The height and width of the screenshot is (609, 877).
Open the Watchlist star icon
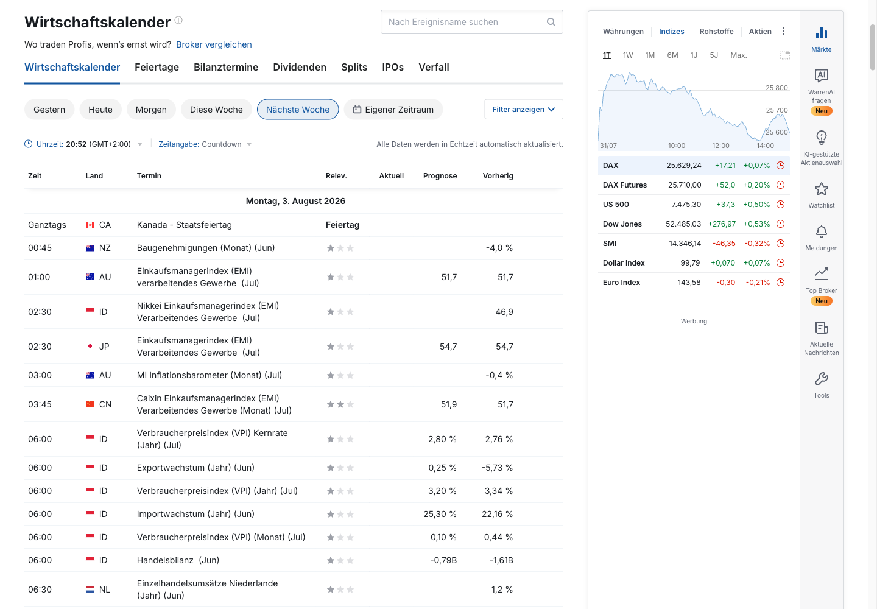821,189
